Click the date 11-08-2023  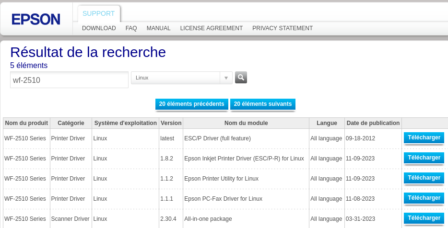click(360, 199)
